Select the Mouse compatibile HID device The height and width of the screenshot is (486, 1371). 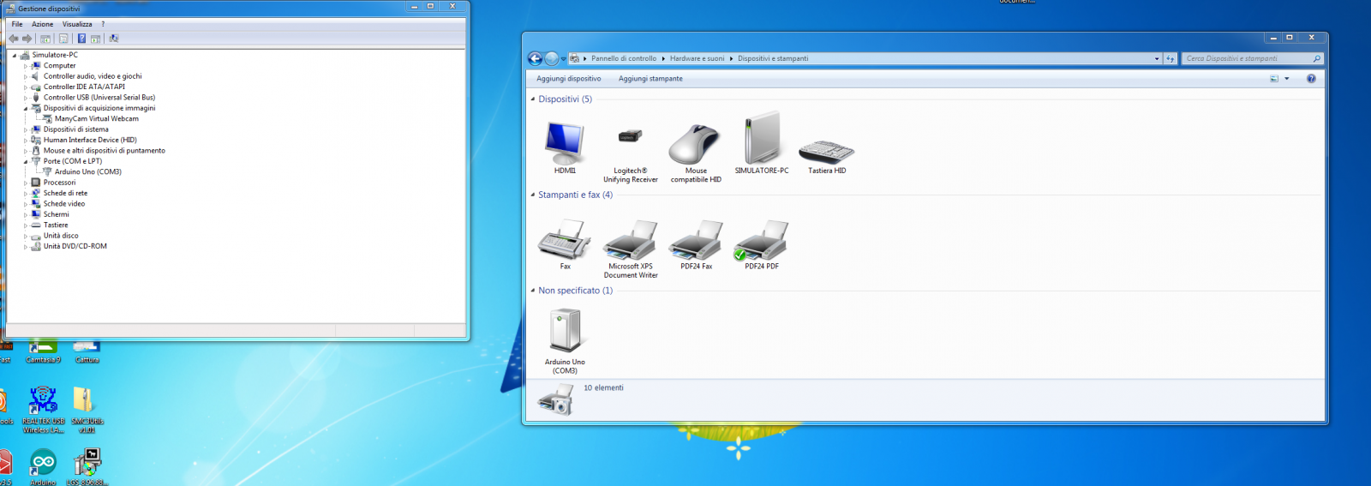tap(695, 143)
